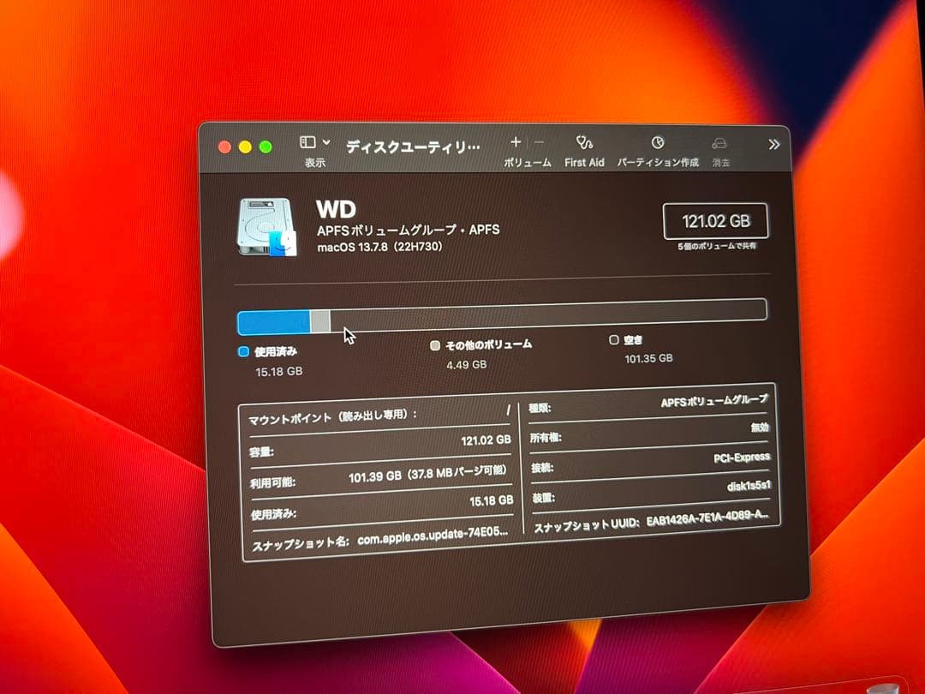
Task: Expand the View options chevron
Action: point(326,143)
